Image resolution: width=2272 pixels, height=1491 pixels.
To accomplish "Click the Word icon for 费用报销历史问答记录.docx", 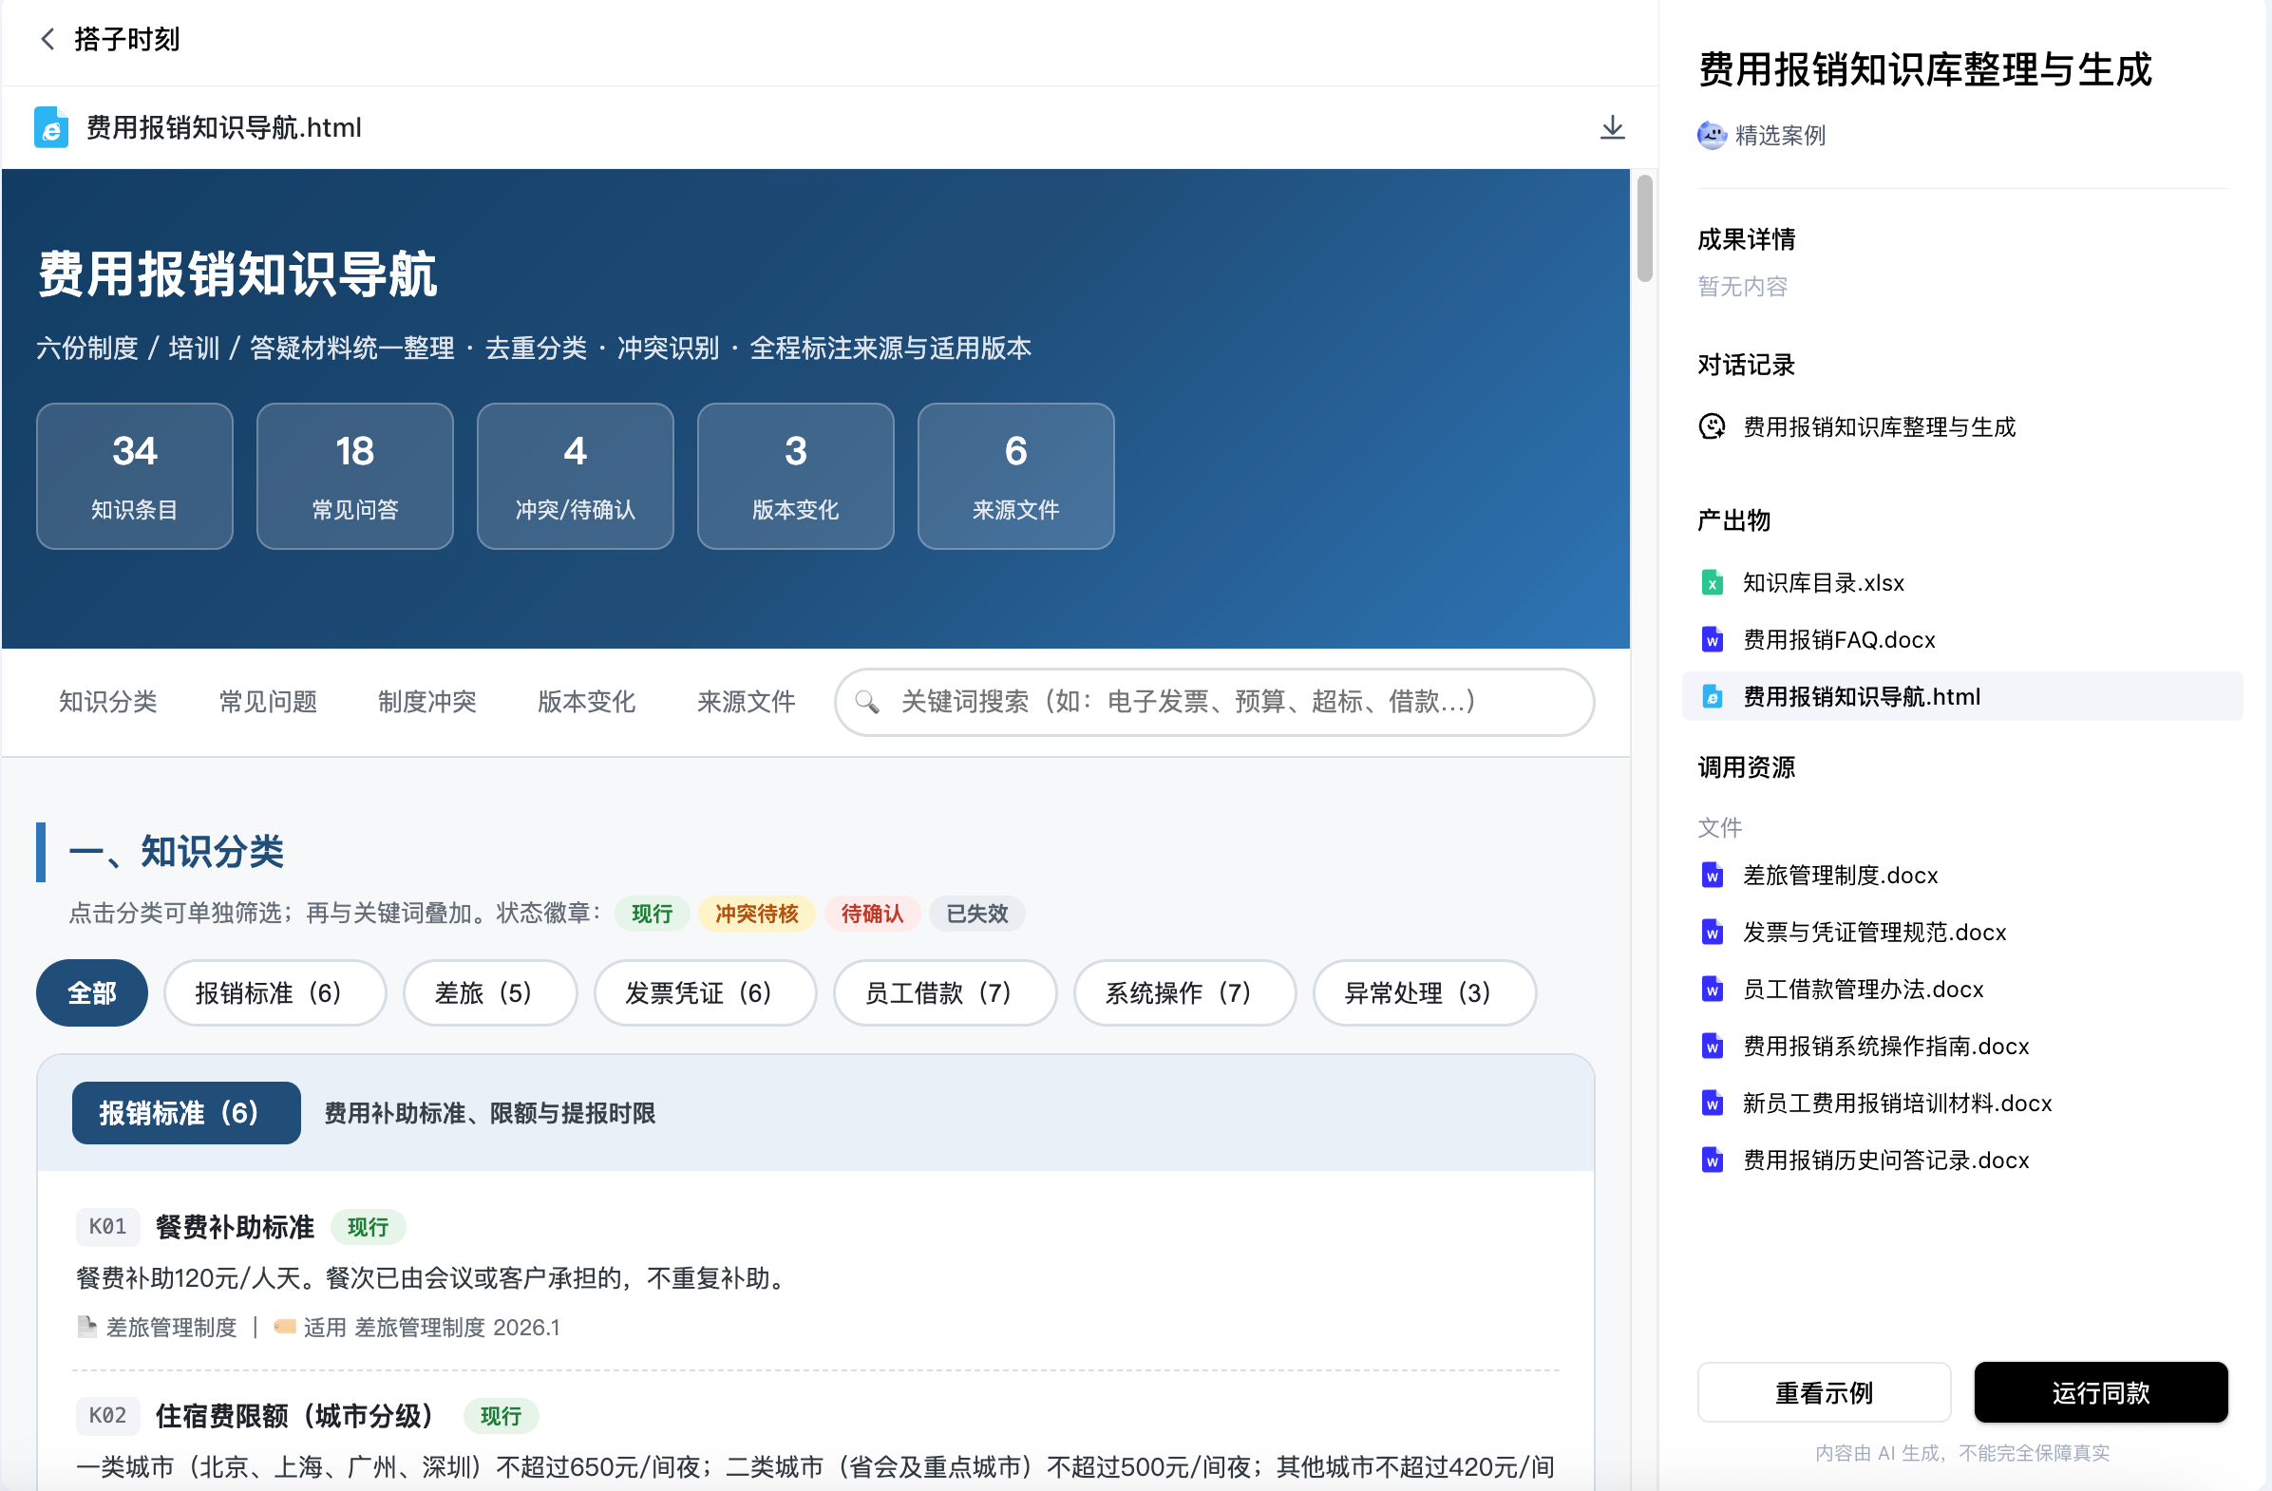I will pyautogui.click(x=1713, y=1161).
